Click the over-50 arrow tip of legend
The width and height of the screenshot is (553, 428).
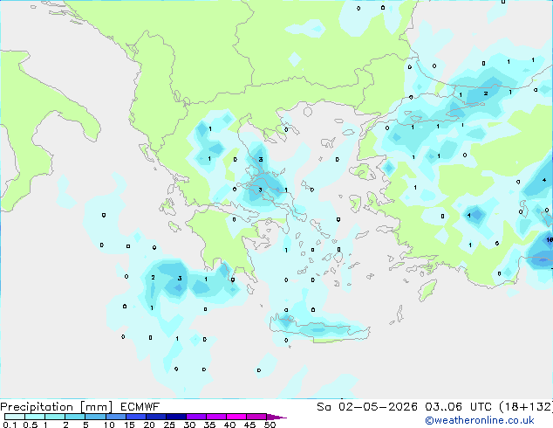277,417
